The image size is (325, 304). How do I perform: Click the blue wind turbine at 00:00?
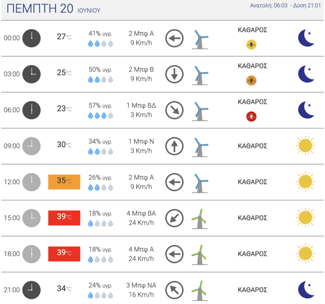(x=200, y=39)
